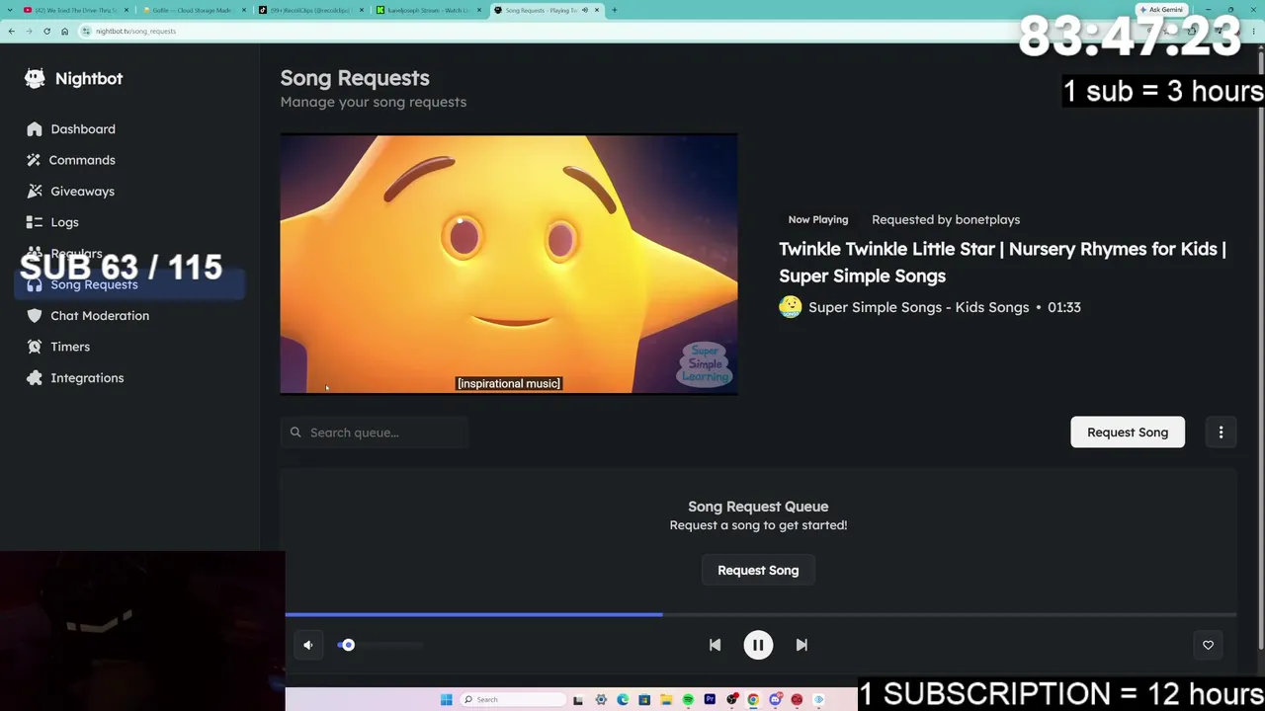Click the Super Simple Songs channel avatar
The width and height of the screenshot is (1265, 711).
tap(790, 307)
